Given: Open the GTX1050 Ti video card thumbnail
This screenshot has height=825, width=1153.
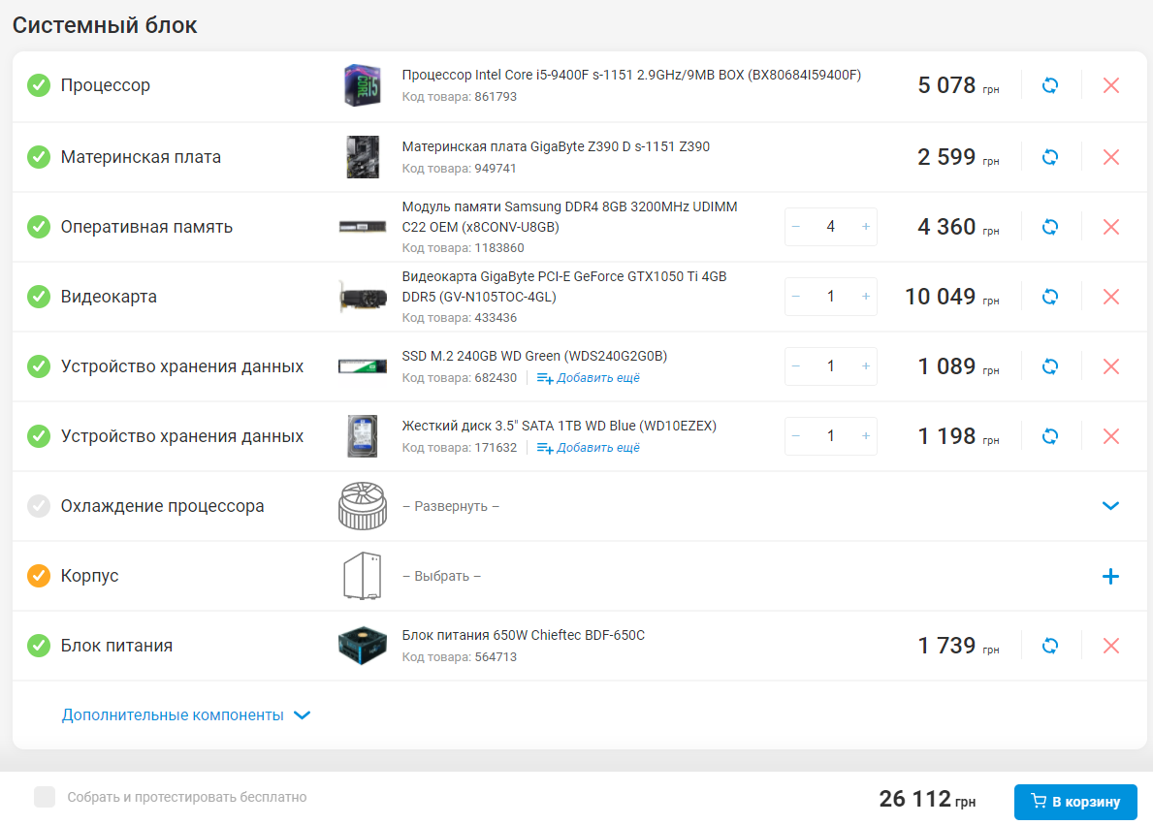Looking at the screenshot, I should (x=363, y=298).
